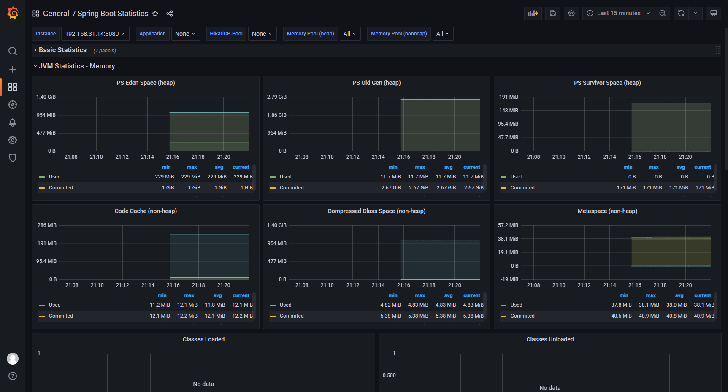728x392 pixels.
Task: Open the Last 15 minutes time picker
Action: pyautogui.click(x=619, y=13)
